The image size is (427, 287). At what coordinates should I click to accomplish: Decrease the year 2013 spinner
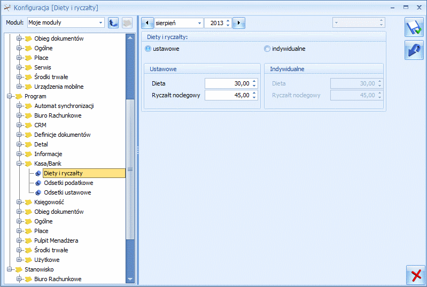click(x=228, y=25)
